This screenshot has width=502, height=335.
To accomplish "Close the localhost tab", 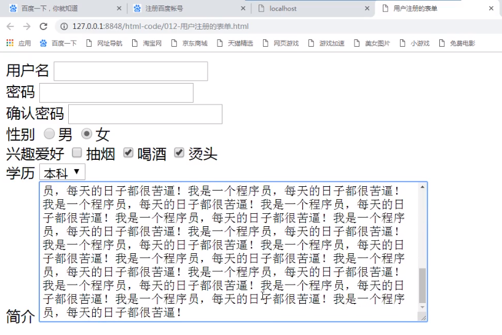I will (x=367, y=9).
